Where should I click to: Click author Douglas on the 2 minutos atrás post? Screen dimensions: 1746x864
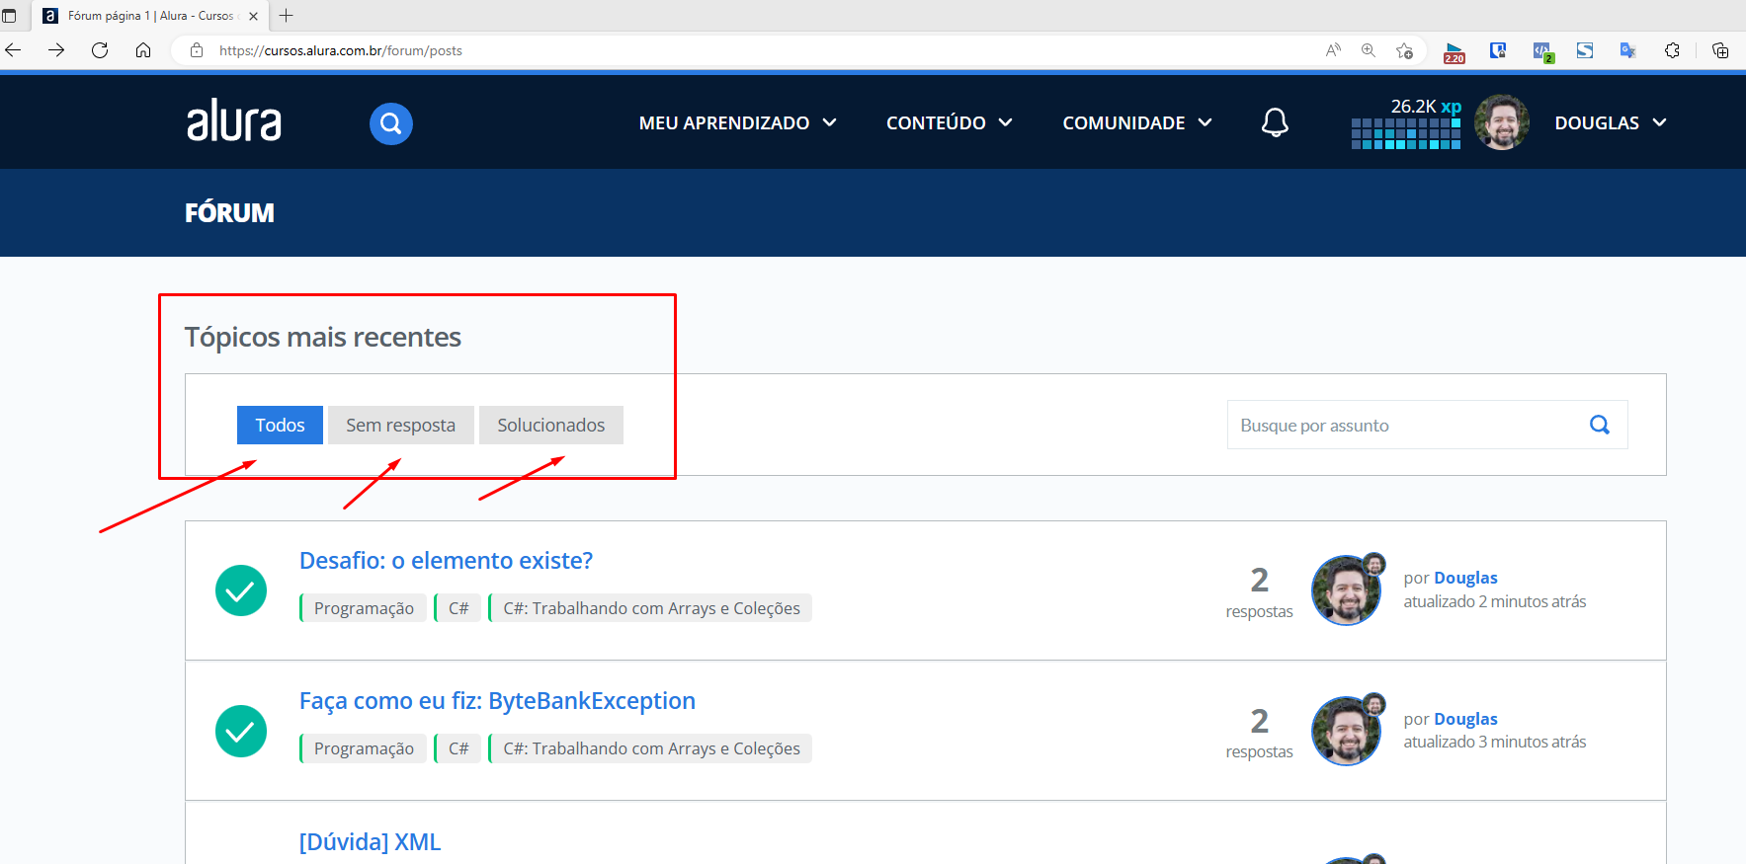point(1465,578)
